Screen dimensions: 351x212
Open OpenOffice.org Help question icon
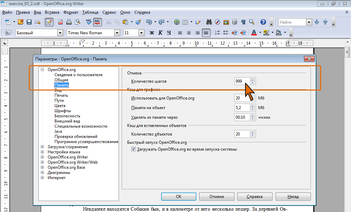pyautogui.click(x=263, y=22)
